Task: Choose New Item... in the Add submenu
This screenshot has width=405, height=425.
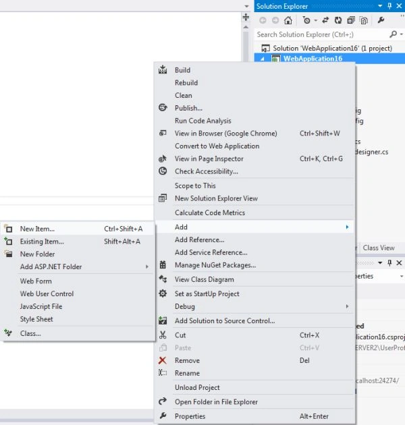Action: (x=78, y=229)
